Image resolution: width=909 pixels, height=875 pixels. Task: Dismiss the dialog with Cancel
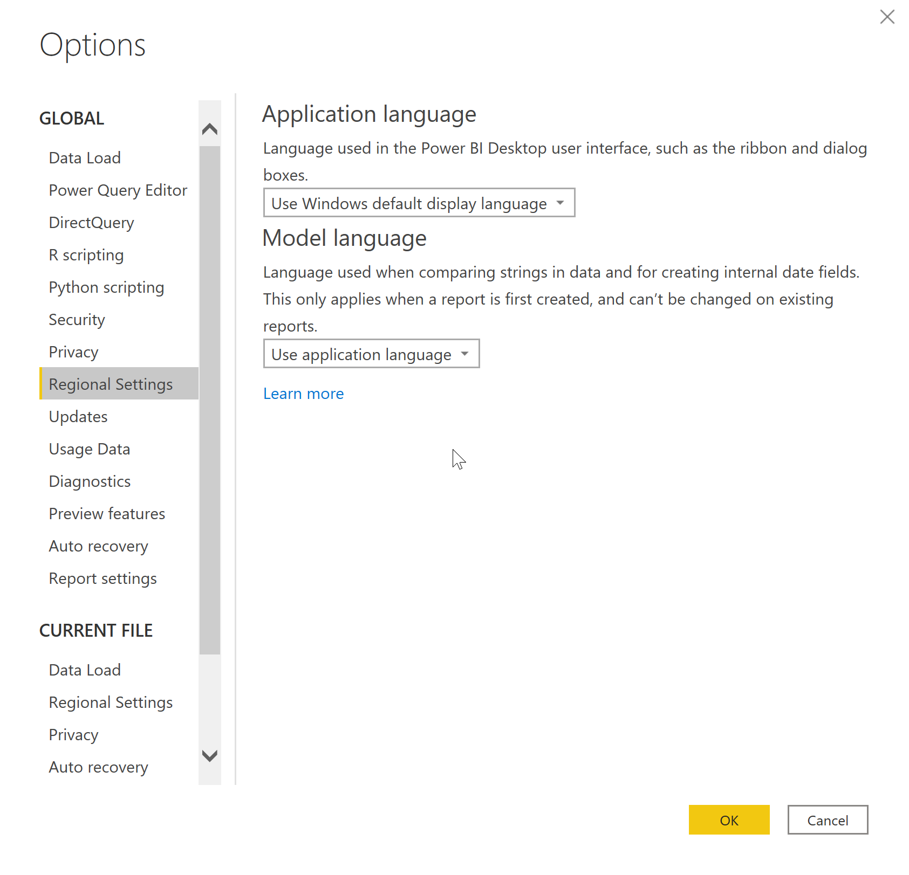pyautogui.click(x=828, y=820)
